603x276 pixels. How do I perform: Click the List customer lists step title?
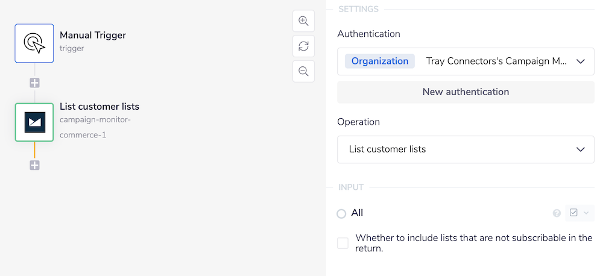click(x=99, y=107)
